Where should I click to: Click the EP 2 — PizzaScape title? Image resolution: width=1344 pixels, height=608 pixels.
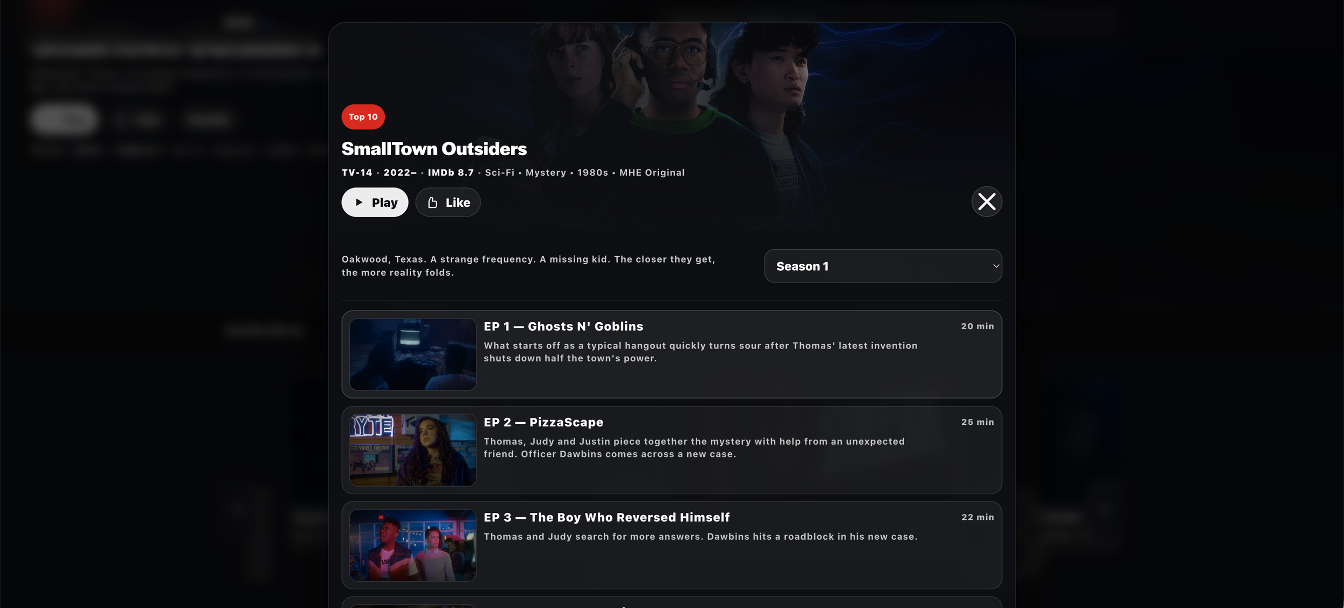(544, 422)
